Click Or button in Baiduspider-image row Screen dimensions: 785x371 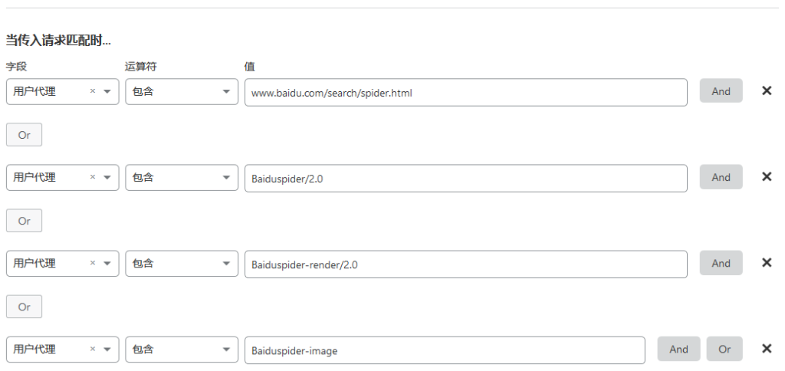pyautogui.click(x=724, y=349)
